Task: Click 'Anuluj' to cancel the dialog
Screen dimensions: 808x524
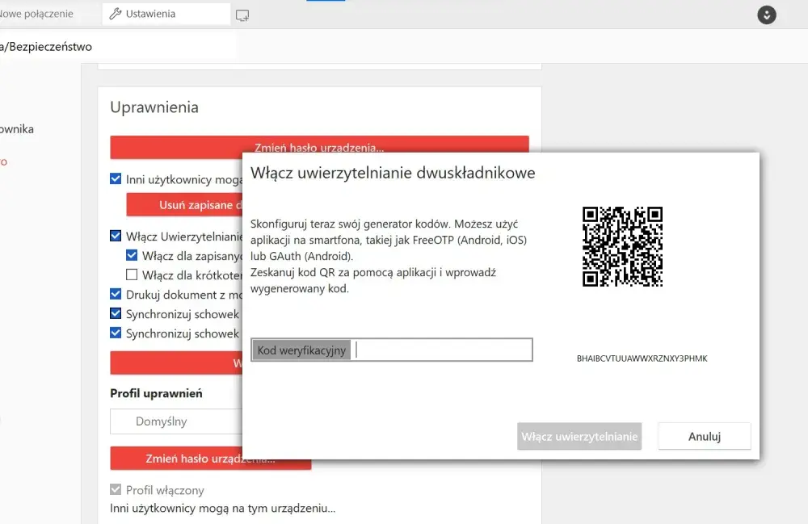Action: click(x=705, y=437)
